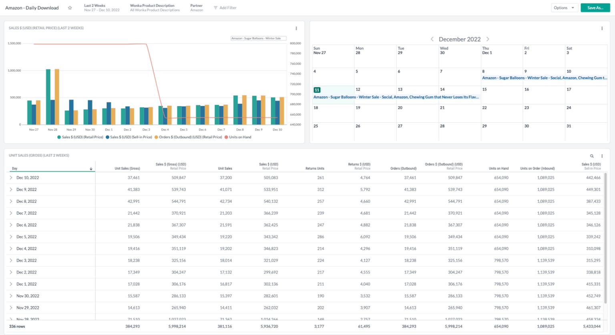Click the search icon in Unit Sales panel

click(592, 156)
